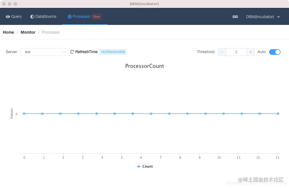Click the DataSource half-circle icon
The width and height of the screenshot is (289, 188).
click(32, 17)
